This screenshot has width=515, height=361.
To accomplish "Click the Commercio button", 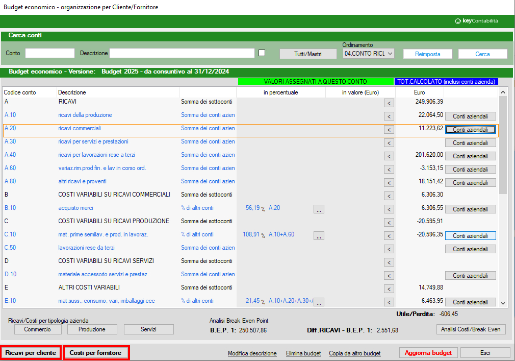I will [x=37, y=329].
